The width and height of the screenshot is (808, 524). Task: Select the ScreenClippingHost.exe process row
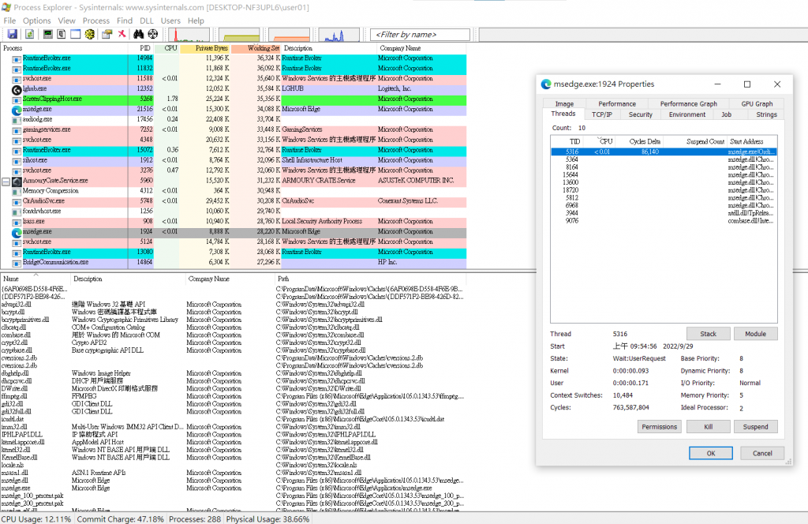click(x=234, y=99)
